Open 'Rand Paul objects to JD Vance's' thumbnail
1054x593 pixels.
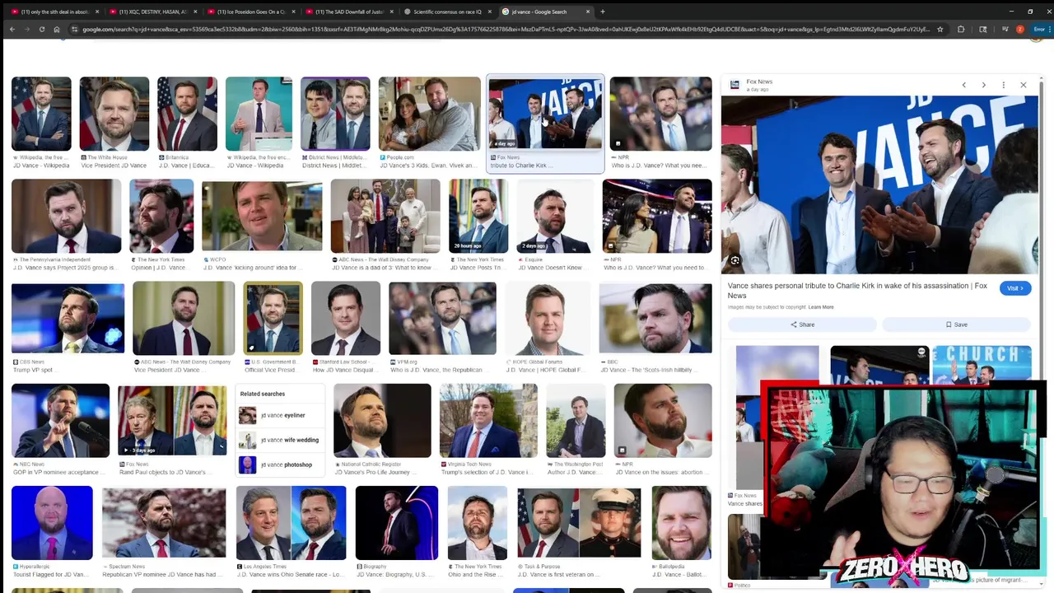pos(172,420)
